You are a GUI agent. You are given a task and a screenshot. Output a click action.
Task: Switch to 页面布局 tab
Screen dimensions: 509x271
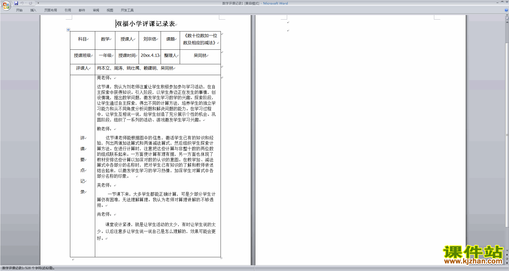pyautogui.click(x=51, y=10)
